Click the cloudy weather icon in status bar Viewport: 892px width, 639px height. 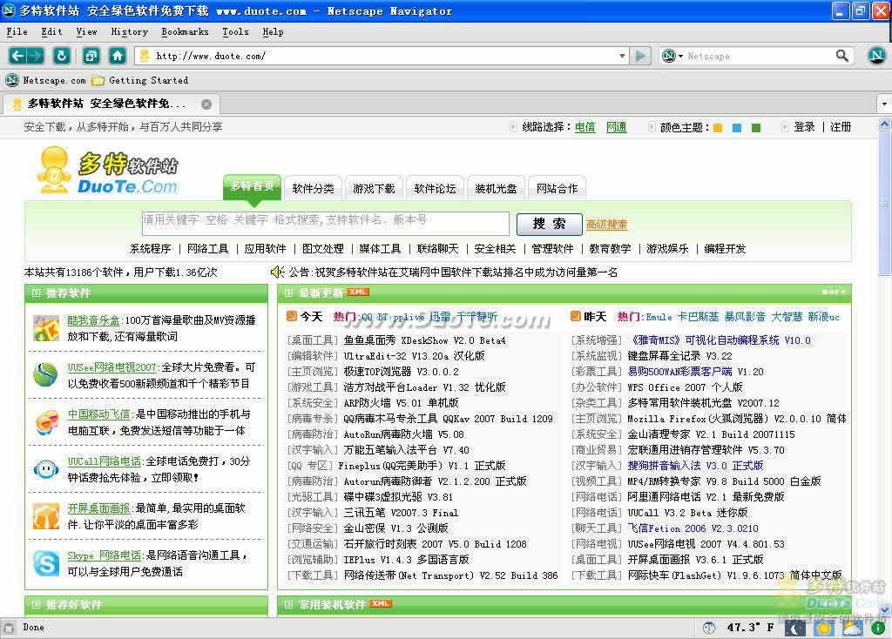click(852, 628)
